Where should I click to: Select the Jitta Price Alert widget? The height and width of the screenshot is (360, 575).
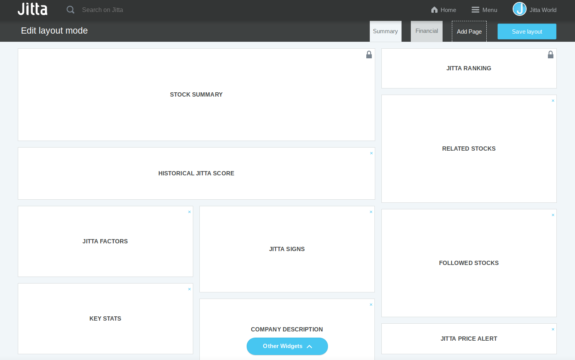pos(469,339)
